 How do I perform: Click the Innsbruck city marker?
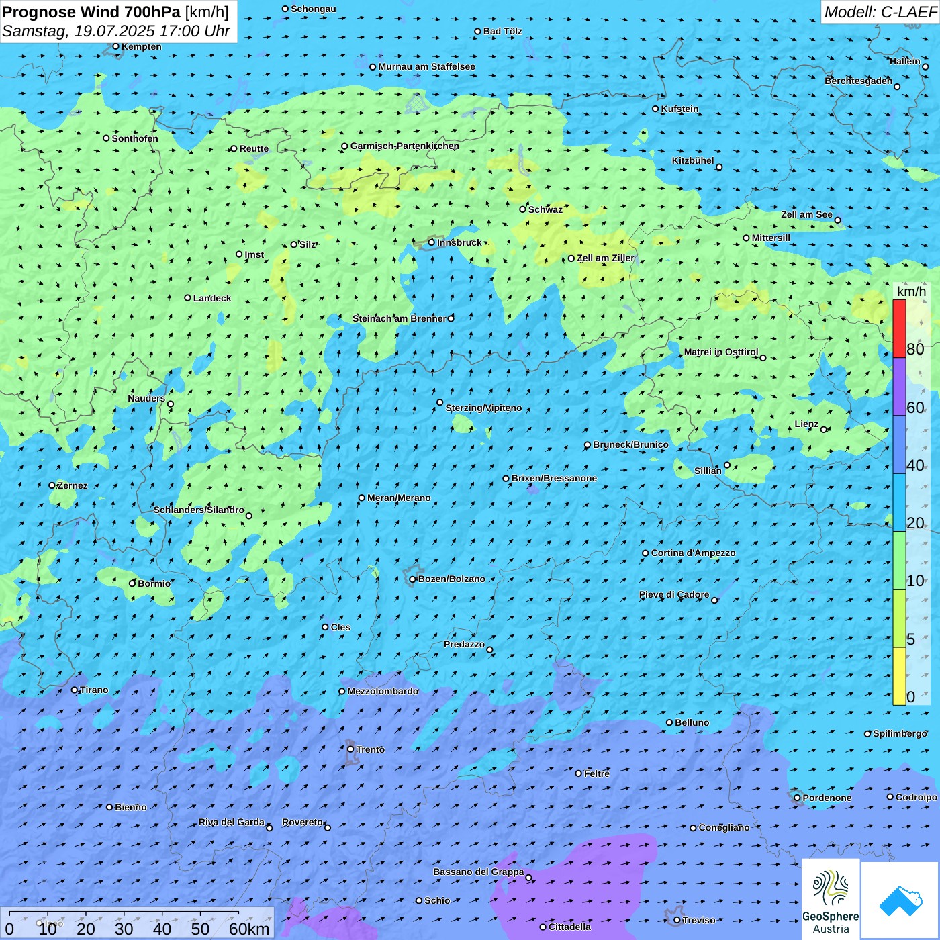click(x=432, y=242)
